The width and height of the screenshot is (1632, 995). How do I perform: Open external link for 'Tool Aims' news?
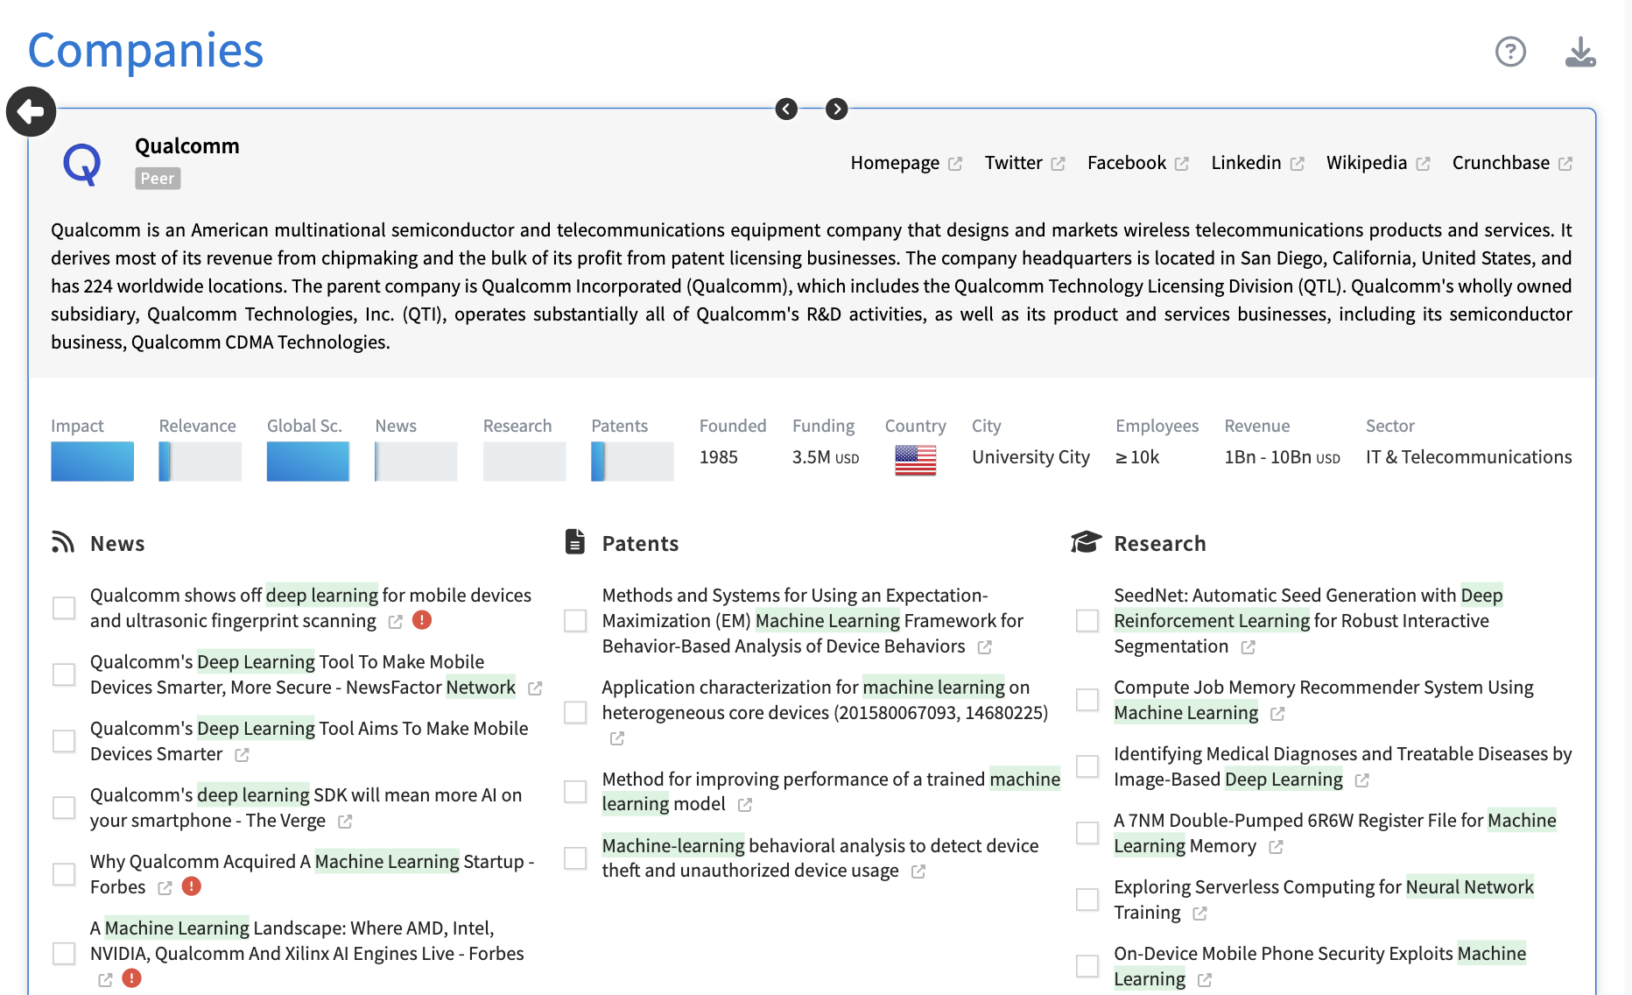[x=243, y=755]
